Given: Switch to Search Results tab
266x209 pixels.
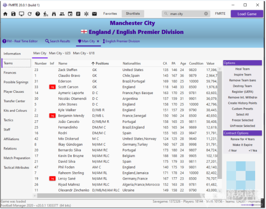Looking at the screenshot, I should coord(58,41).
